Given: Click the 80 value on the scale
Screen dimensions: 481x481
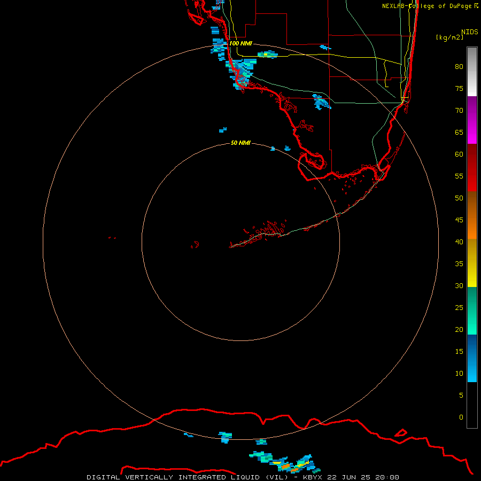Looking at the screenshot, I should 459,67.
